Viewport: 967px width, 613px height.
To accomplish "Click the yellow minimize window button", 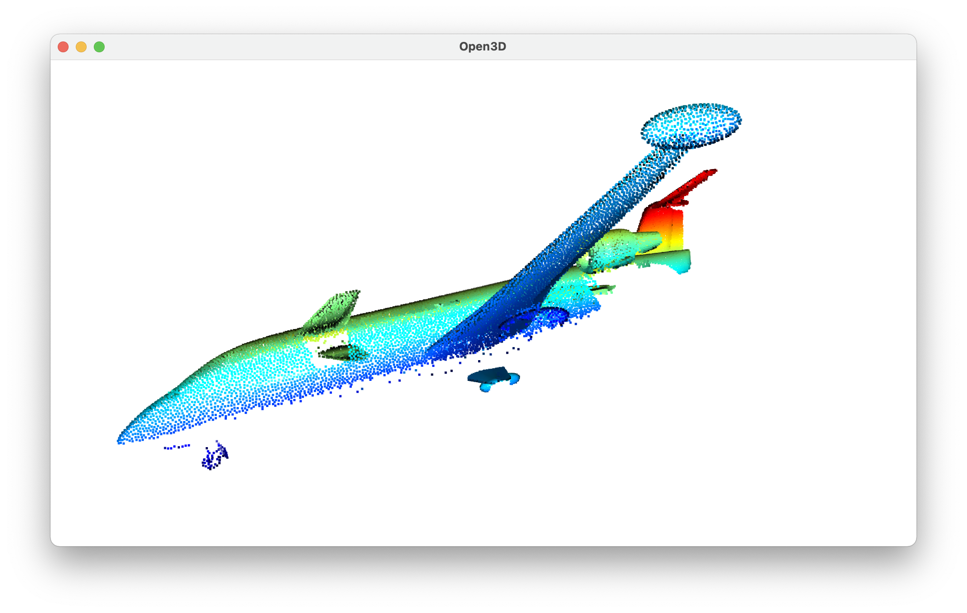I will [81, 47].
